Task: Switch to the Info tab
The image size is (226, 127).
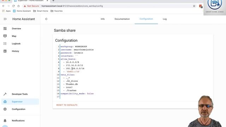Action: point(103,19)
